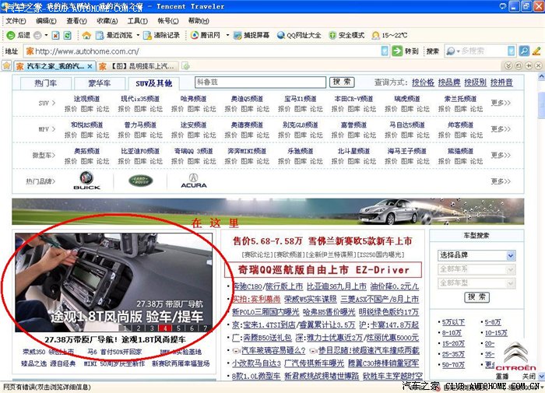Viewport: 545px width, 393px height.
Task: Open the 途观频道 link
Action: [86, 99]
